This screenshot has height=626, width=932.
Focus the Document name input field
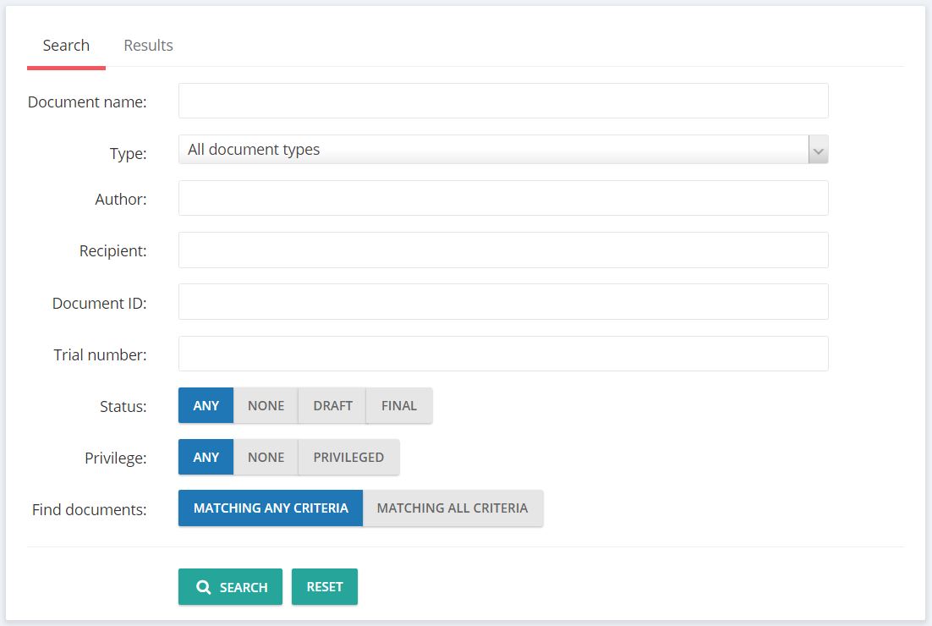click(x=503, y=101)
